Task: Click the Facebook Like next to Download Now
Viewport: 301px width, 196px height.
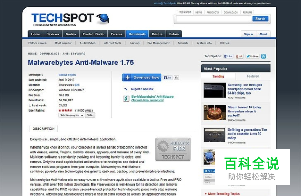Action: pos(167,78)
